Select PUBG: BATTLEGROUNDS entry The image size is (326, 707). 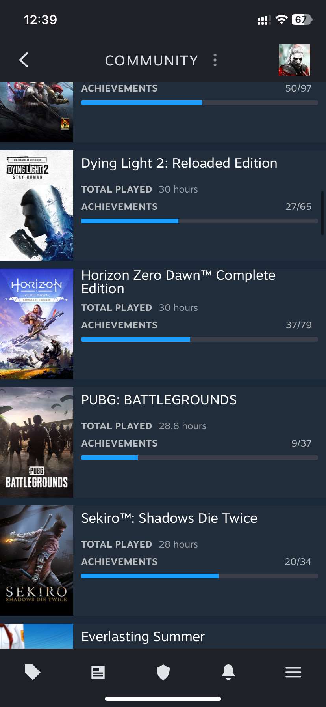tap(159, 400)
